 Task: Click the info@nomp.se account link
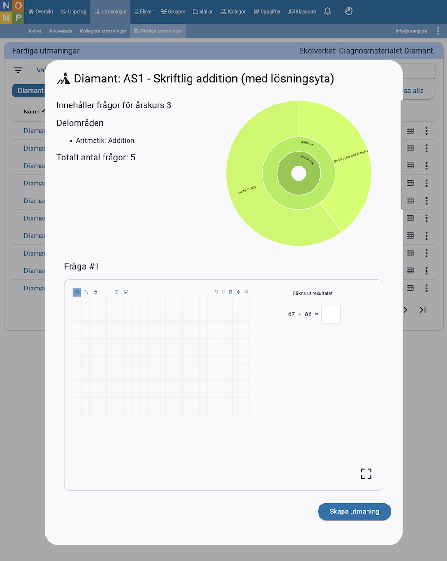pyautogui.click(x=411, y=31)
